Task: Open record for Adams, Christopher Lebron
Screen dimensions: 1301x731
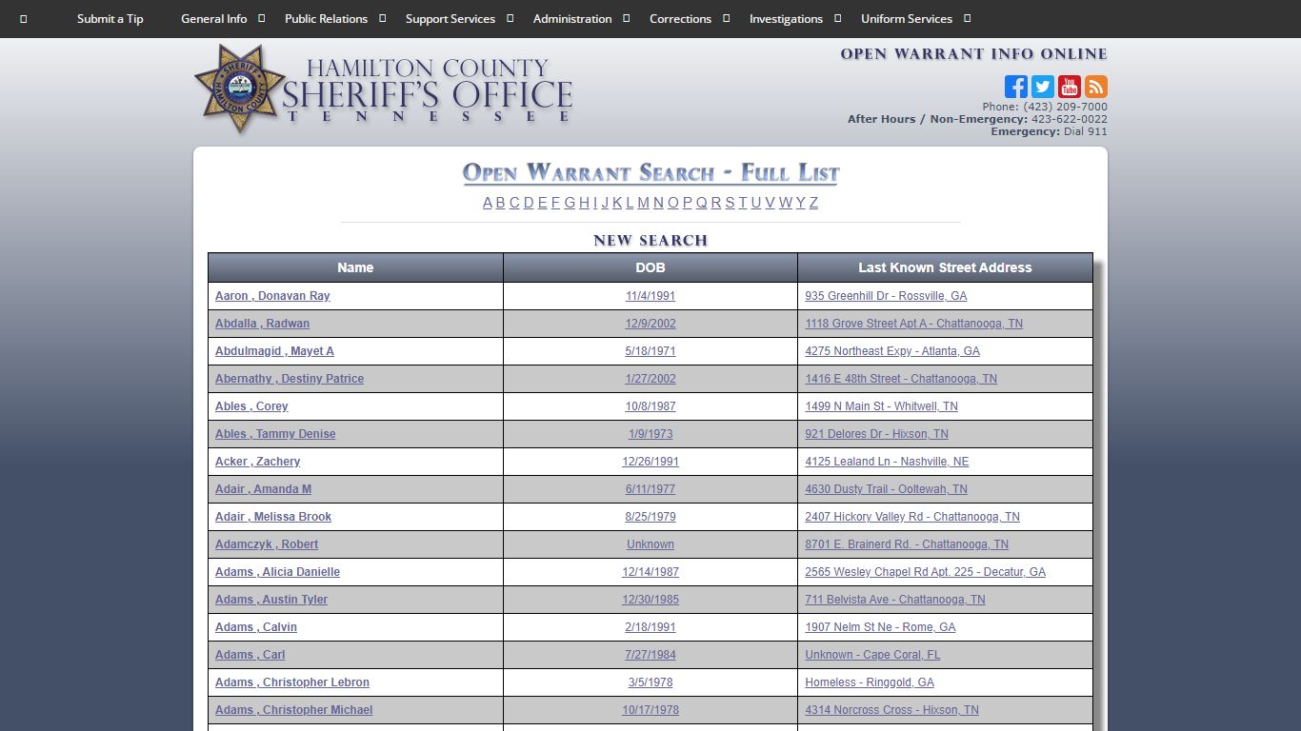Action: click(292, 682)
